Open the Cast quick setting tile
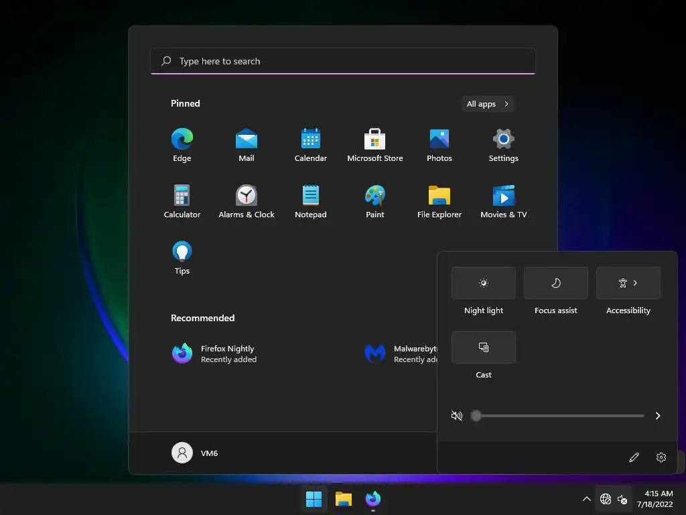 click(484, 347)
